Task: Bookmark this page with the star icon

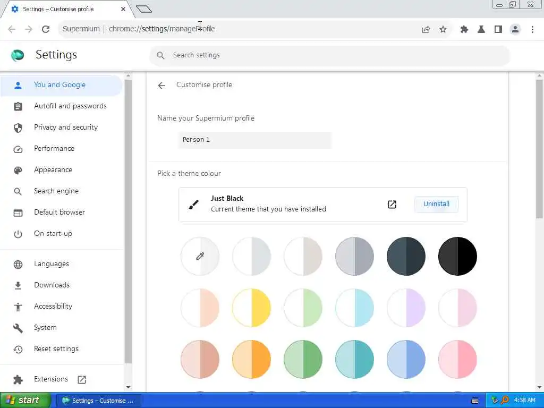Action: [443, 30]
